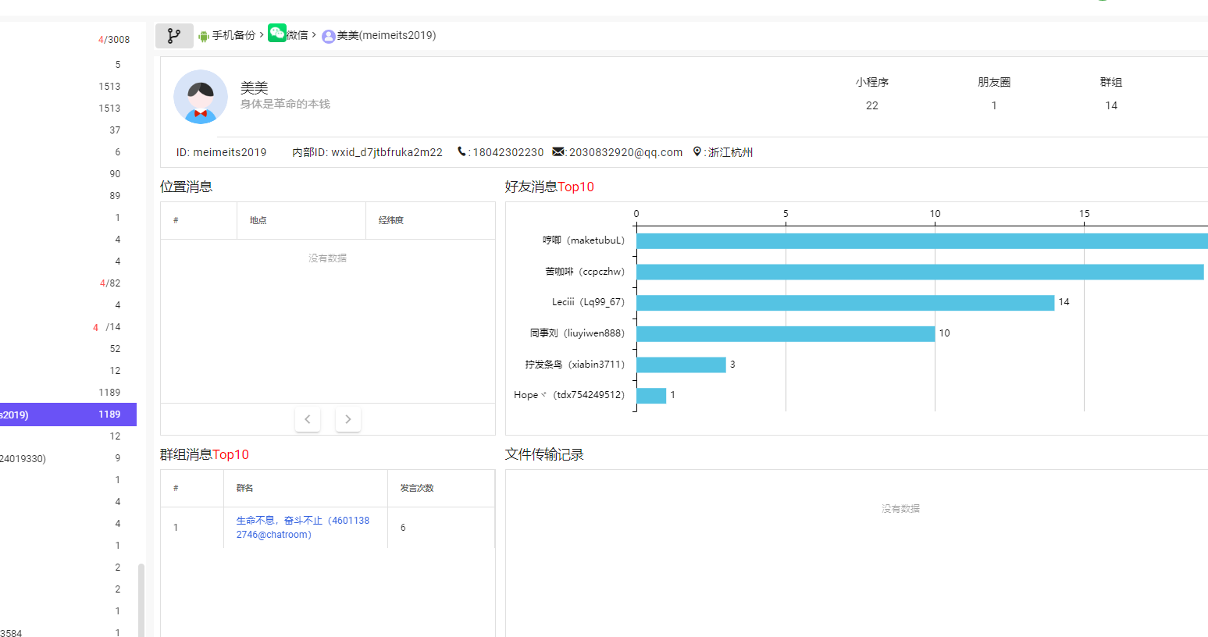
Task: Click the 群组消息Top10 heading
Action: pyautogui.click(x=205, y=454)
